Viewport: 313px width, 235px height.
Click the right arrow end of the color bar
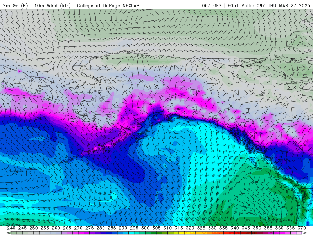point(305,233)
